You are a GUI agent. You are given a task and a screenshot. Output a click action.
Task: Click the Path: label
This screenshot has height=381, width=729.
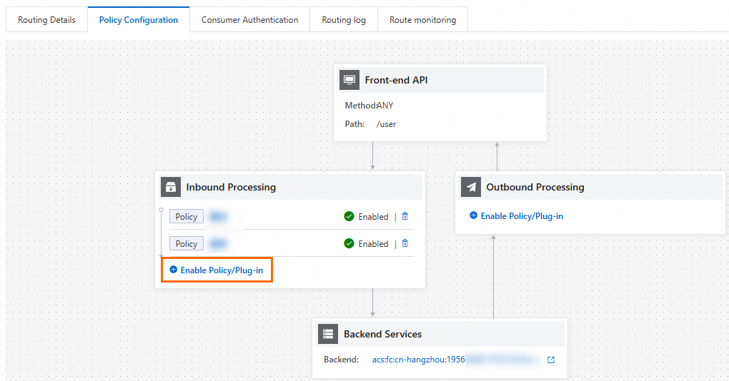pos(354,124)
